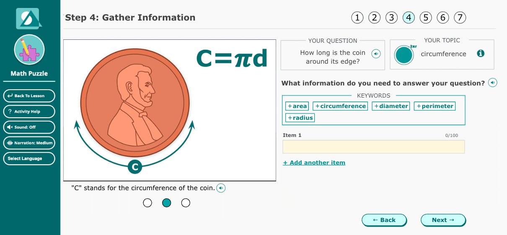The image size is (507, 235).
Task: Select the first slide dot
Action: [147, 203]
